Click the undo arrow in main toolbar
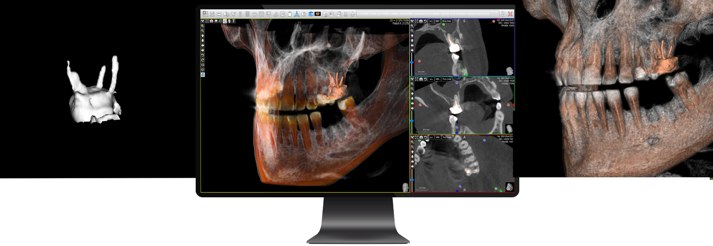713x246 pixels. click(254, 14)
